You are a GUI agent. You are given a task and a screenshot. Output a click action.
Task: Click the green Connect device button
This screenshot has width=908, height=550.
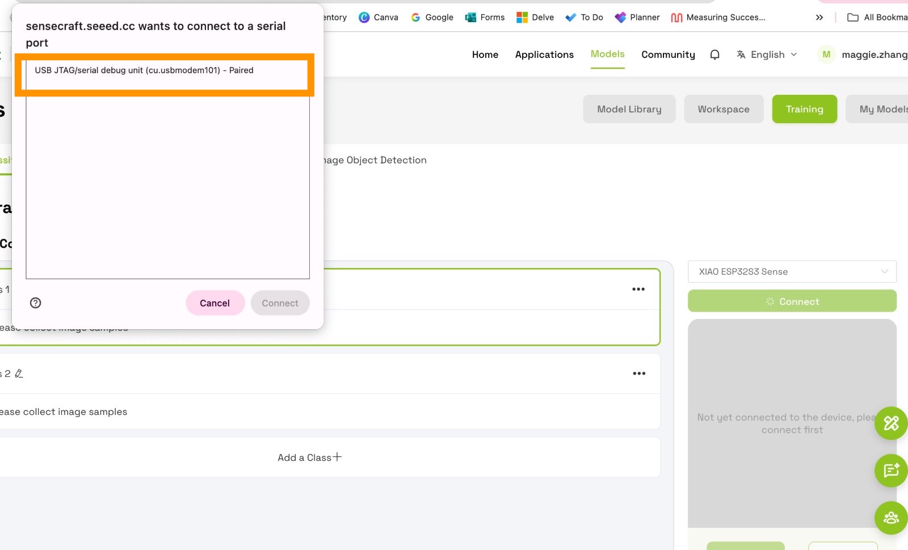point(792,301)
